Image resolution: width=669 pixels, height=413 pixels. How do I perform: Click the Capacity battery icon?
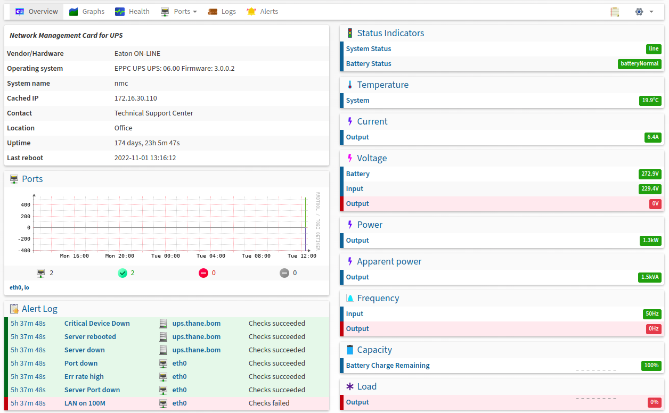point(350,350)
